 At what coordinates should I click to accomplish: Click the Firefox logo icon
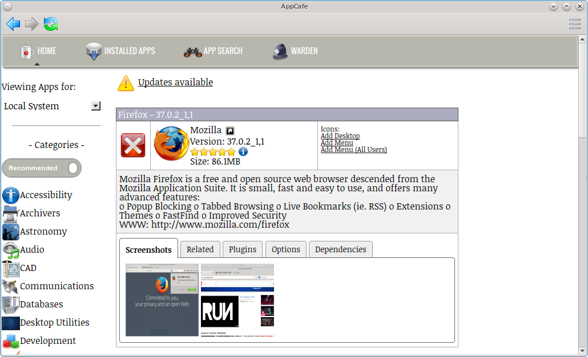click(171, 144)
